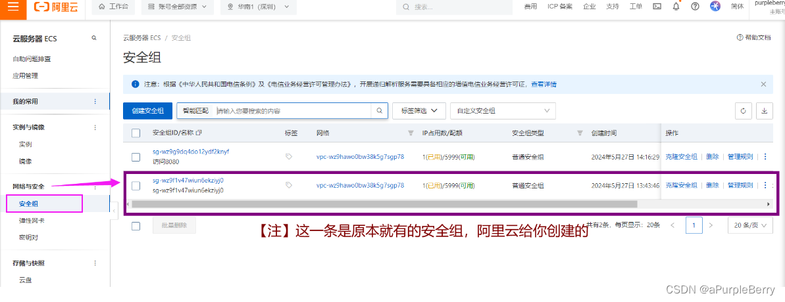Open the 智能匹配 search mode selector
Image resolution: width=785 pixels, height=302 pixels.
coord(196,111)
